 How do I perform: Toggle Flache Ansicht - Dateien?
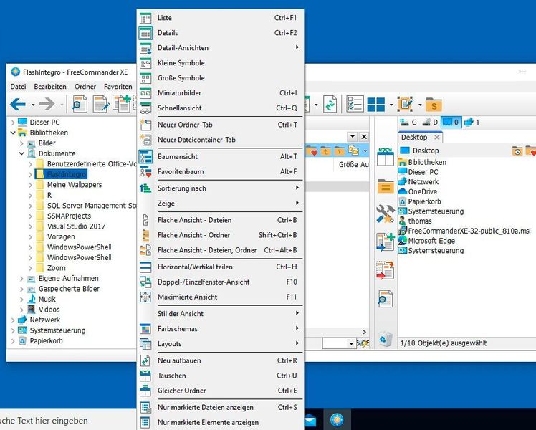click(221, 220)
